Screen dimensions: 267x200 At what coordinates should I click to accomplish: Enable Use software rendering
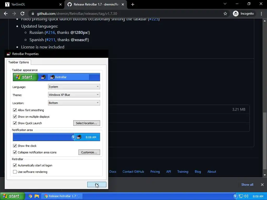pos(15,172)
